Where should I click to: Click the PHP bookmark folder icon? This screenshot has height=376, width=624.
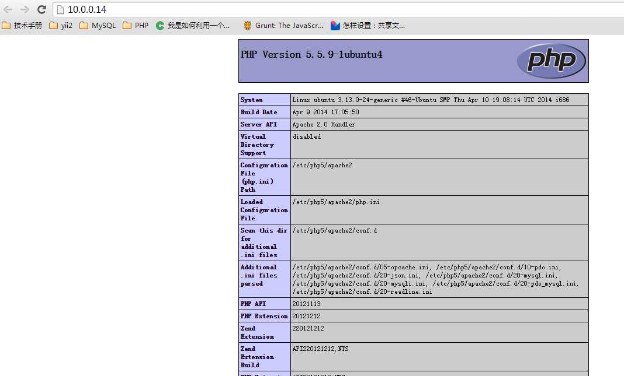[127, 26]
